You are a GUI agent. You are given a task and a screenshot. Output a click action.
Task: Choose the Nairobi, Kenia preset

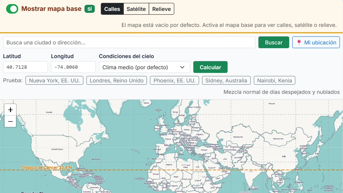275,80
